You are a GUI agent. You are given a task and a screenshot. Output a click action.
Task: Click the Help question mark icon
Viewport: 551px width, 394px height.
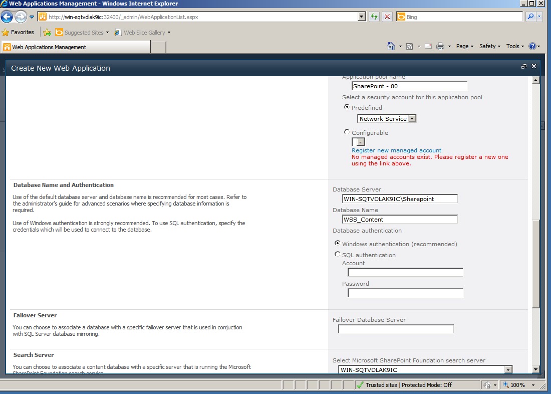coord(532,46)
